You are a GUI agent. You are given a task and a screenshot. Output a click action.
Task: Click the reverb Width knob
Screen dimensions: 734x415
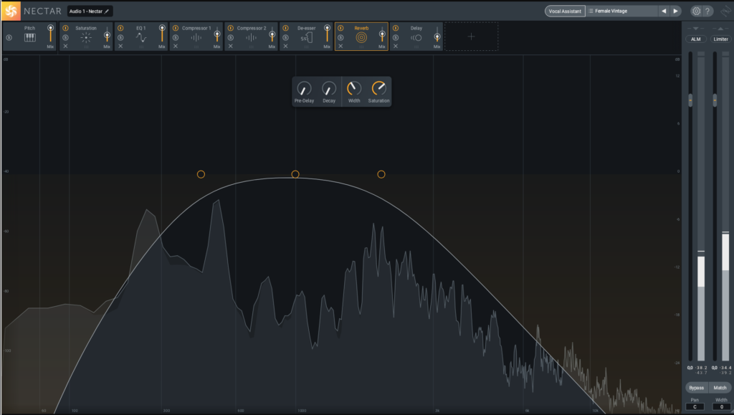(x=354, y=88)
